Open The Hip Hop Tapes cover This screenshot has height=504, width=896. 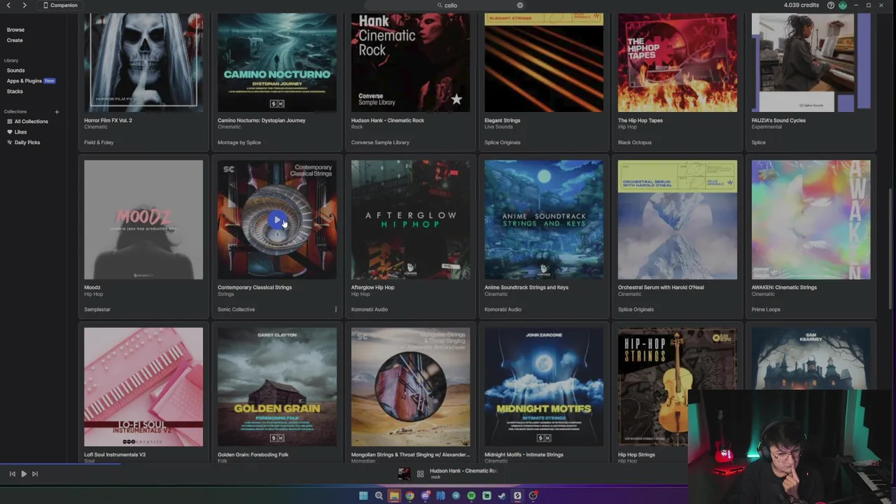(678, 63)
